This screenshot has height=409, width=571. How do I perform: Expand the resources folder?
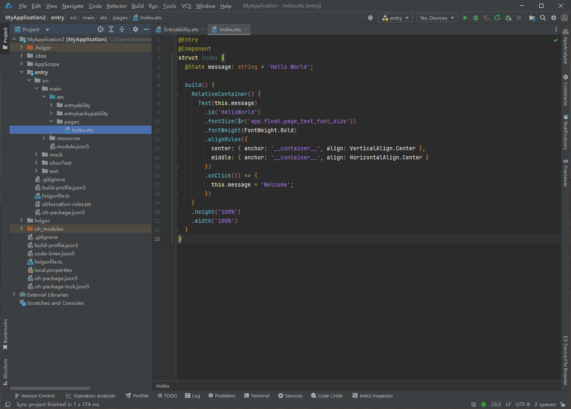[x=44, y=138]
